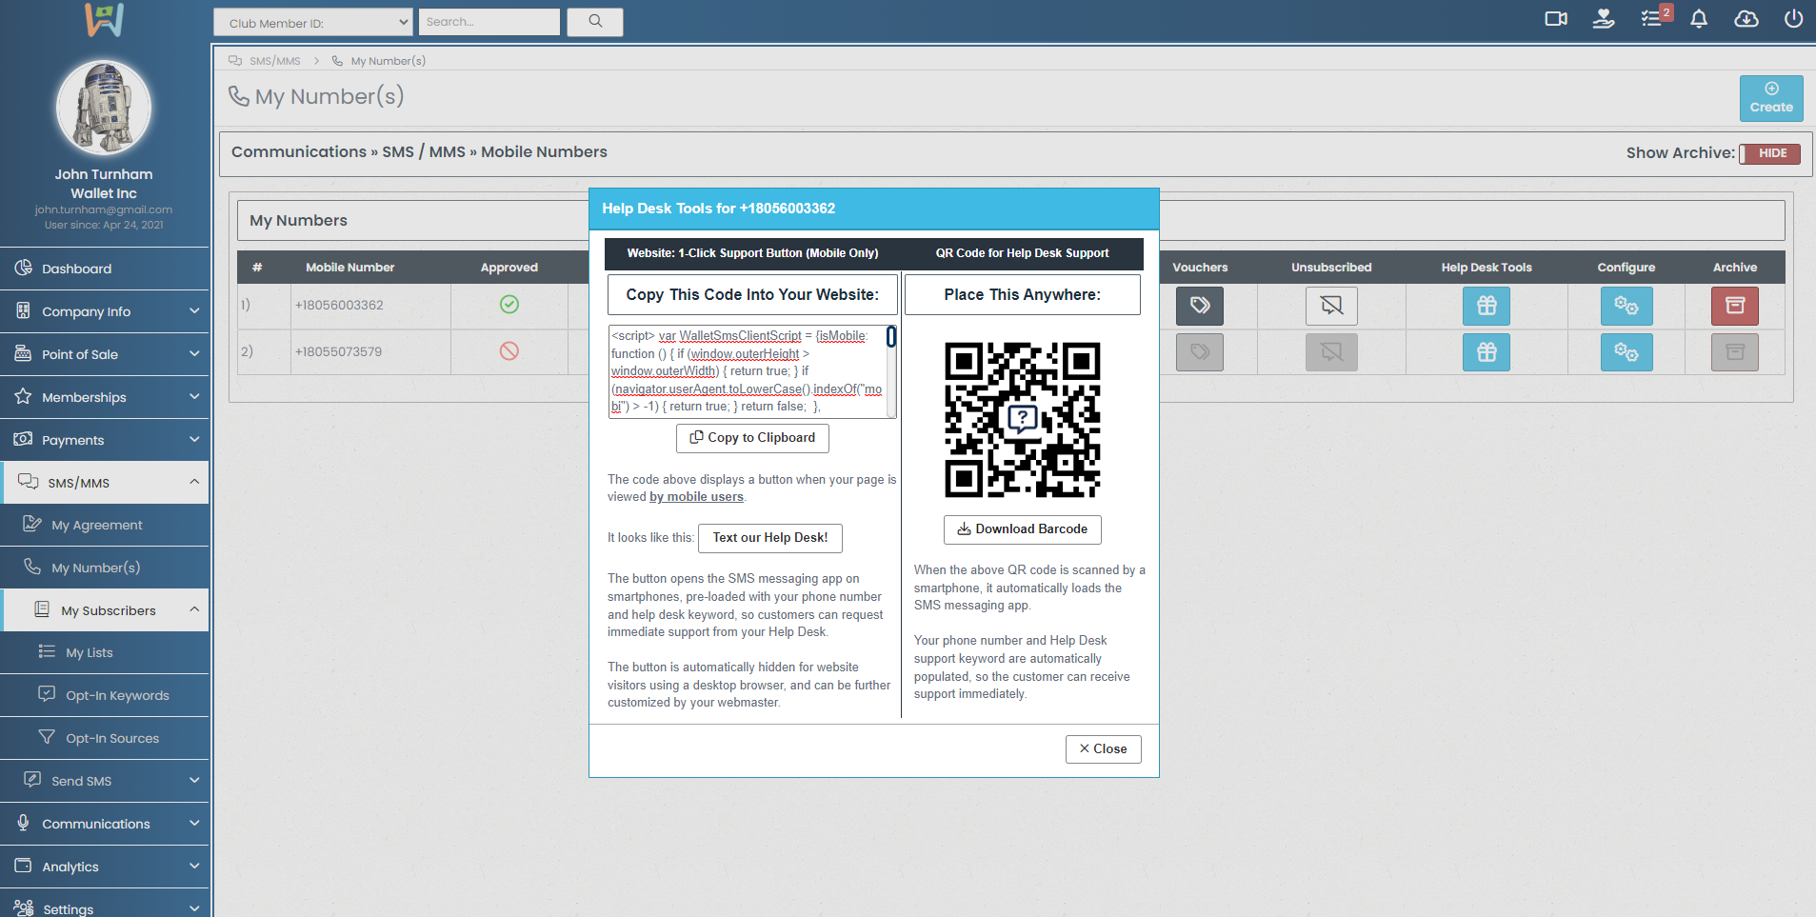Screen dimensions: 1816x917
Task: Click Copy to Clipboard button
Action: click(752, 438)
